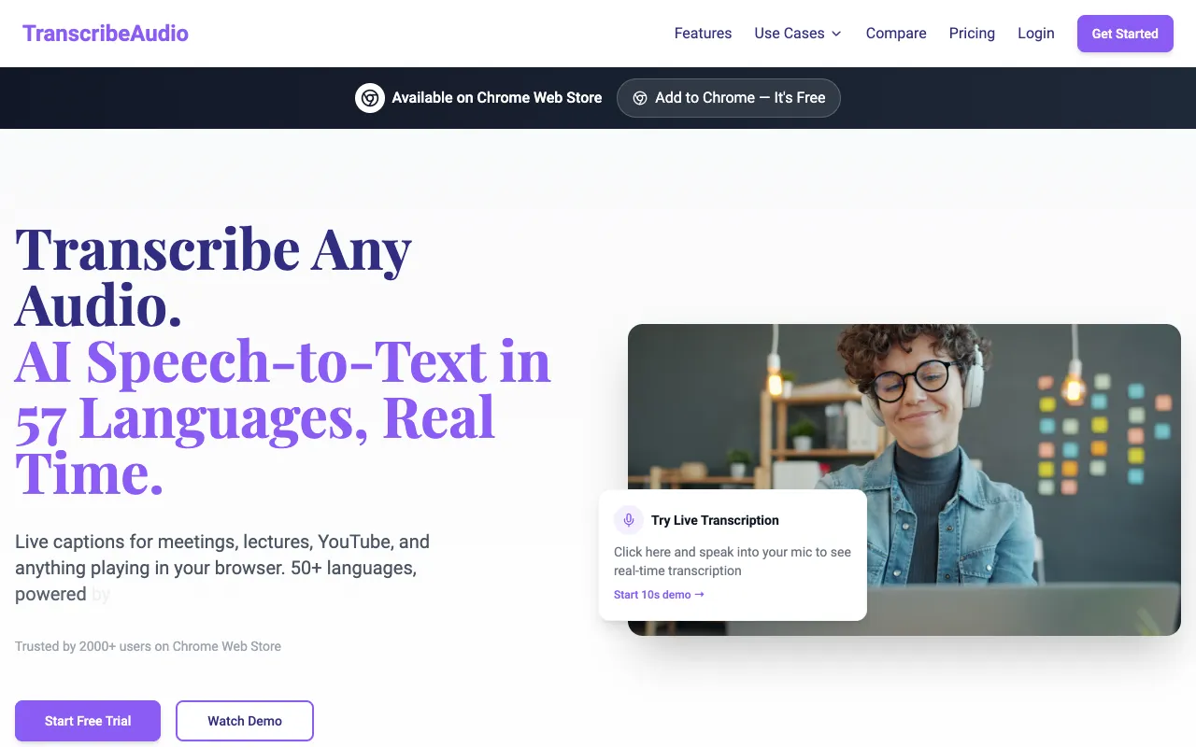The height and width of the screenshot is (747, 1196).
Task: Click the Live captions for meetings description
Action: coord(222,568)
